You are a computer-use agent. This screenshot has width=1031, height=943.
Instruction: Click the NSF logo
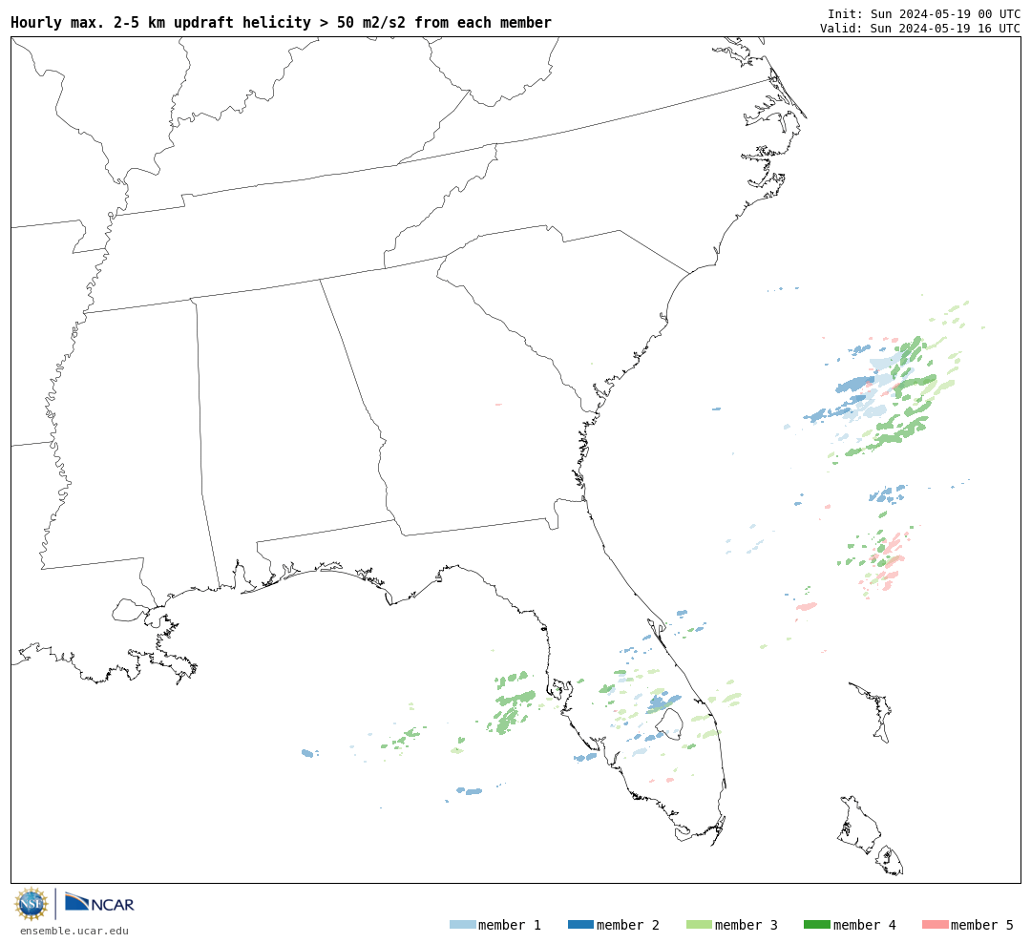point(31,904)
